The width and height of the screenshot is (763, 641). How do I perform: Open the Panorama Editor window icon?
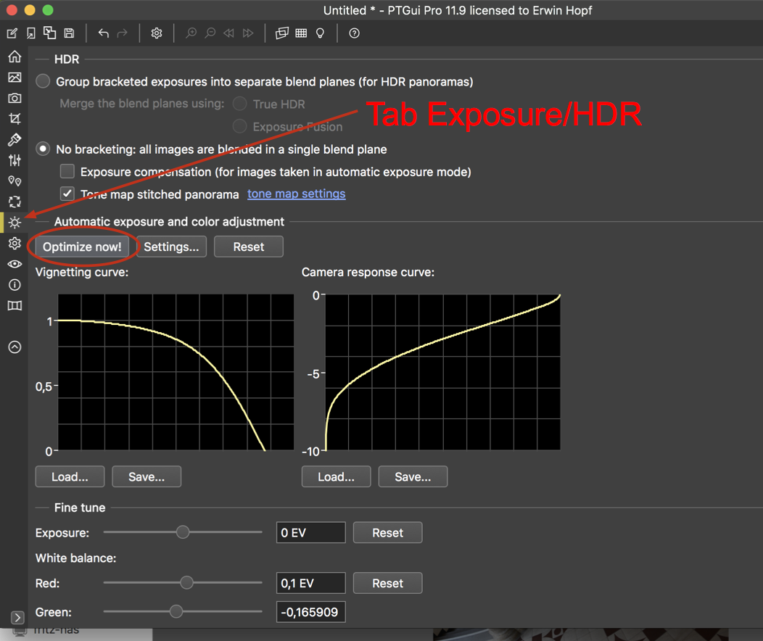(281, 33)
